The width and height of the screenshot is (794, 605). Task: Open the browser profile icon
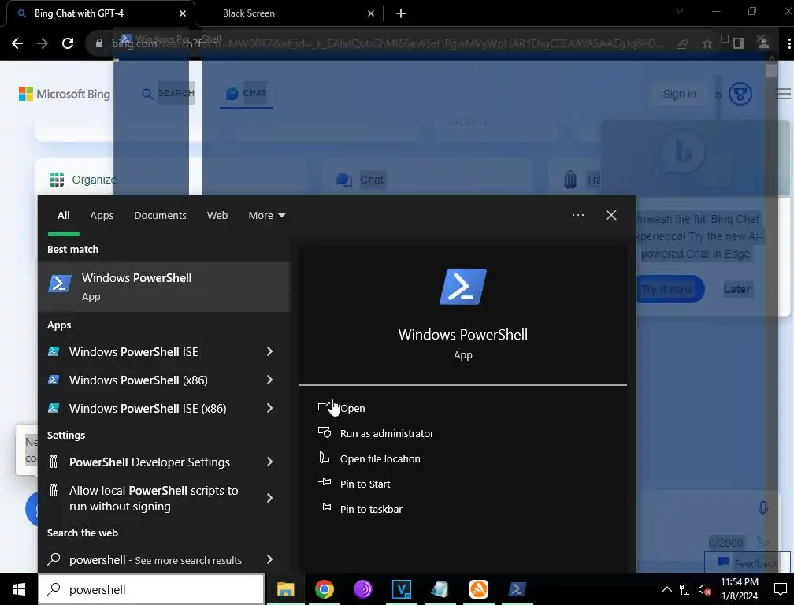point(763,43)
